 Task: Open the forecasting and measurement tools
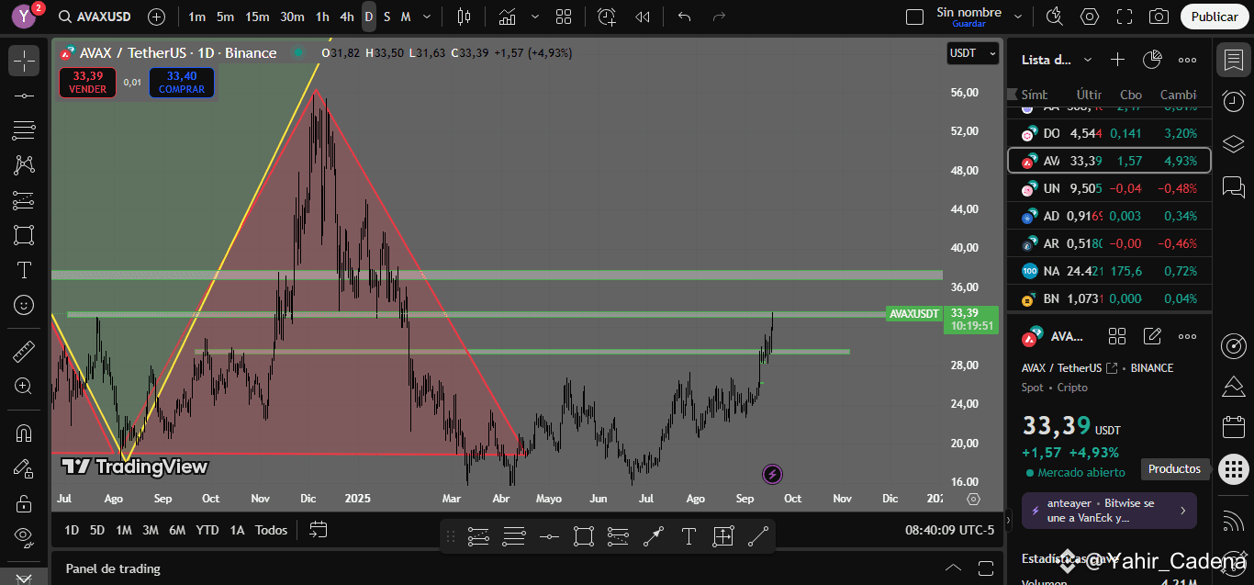tap(24, 200)
